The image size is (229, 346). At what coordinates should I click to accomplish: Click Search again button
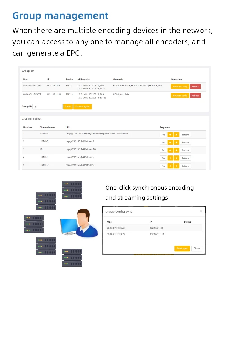pyautogui.click(x=82, y=107)
